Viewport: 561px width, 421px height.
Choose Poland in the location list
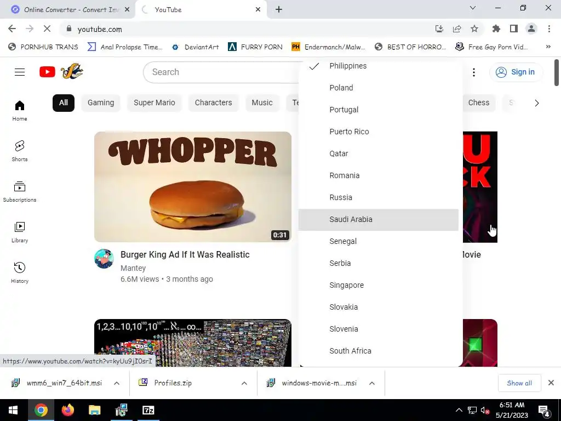tap(379, 88)
